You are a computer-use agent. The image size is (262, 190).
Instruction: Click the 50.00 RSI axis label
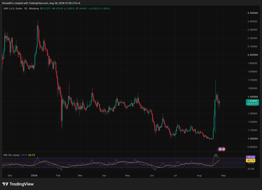[x=251, y=163]
